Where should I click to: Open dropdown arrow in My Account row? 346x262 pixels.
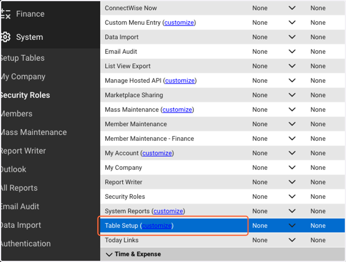(292, 153)
